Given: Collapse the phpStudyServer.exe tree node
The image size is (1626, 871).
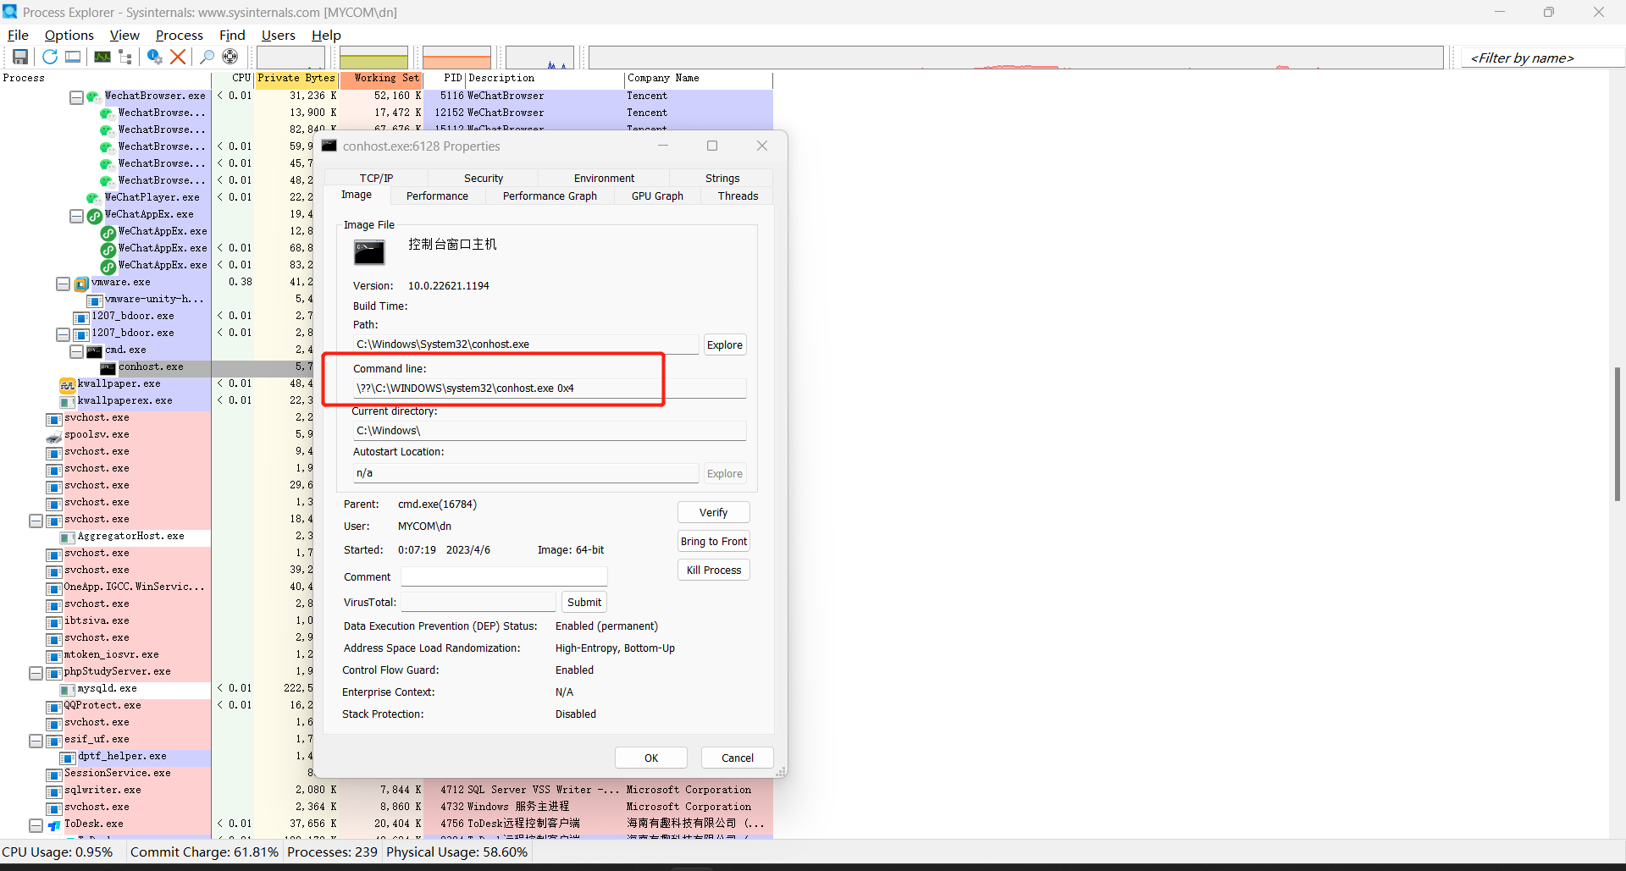Looking at the screenshot, I should coord(36,673).
